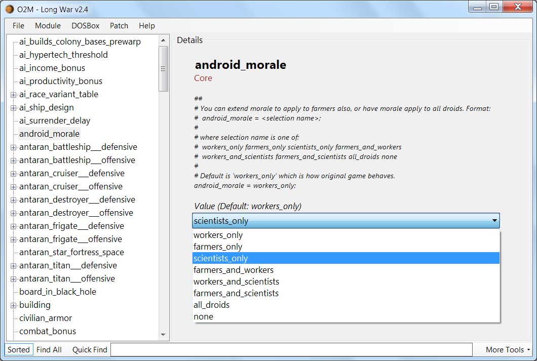
Task: Expand antaran_battleship__offensive tree node
Action: click(13, 161)
